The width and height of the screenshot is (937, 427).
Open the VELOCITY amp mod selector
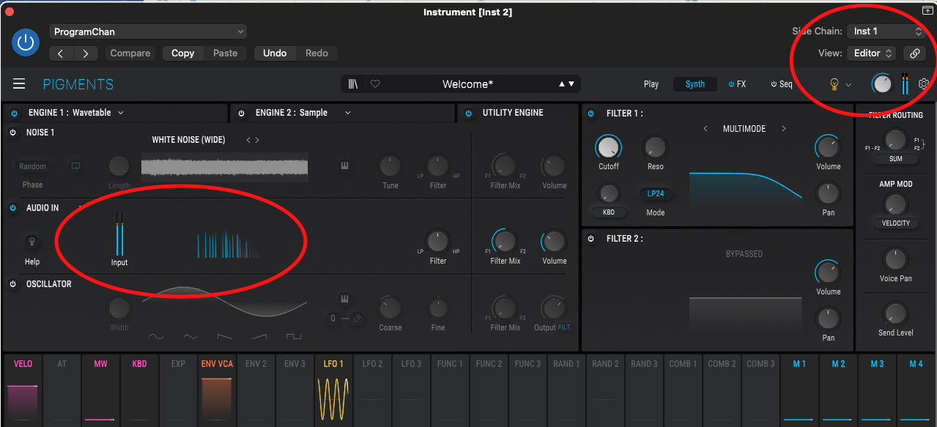[895, 223]
